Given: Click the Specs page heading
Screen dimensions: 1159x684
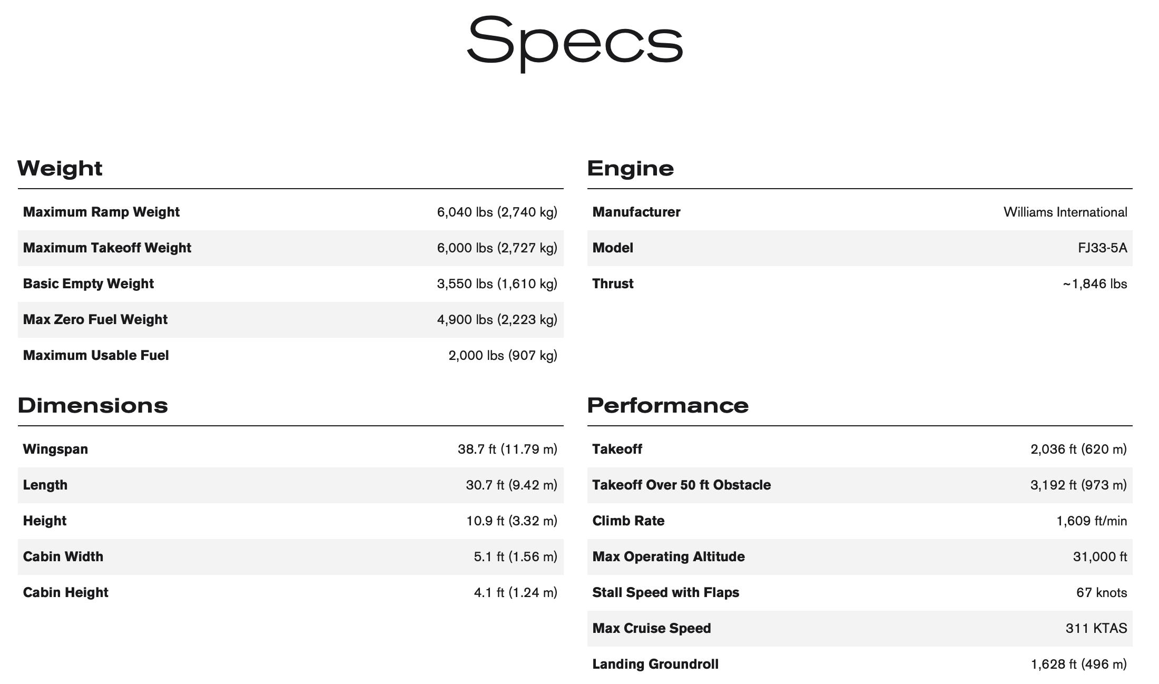Looking at the screenshot, I should tap(575, 43).
